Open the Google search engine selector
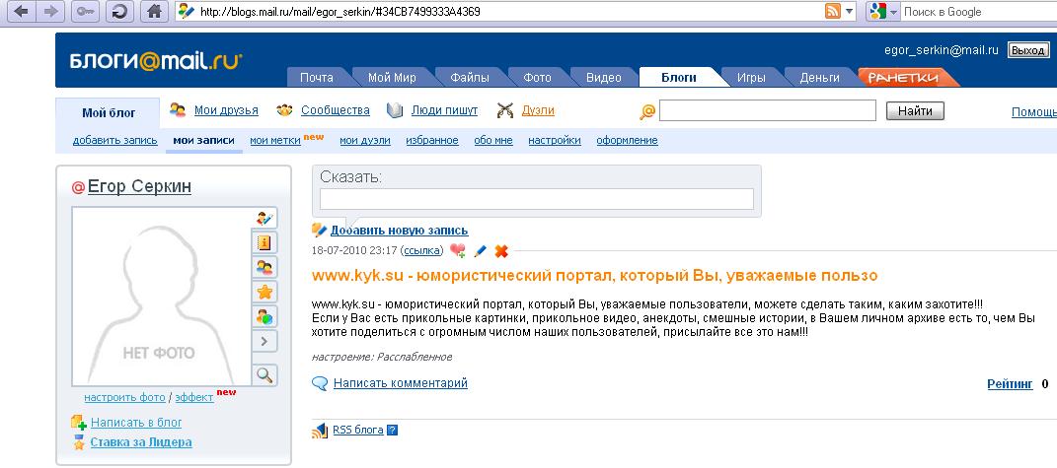This screenshot has width=1057, height=468. coord(883,12)
